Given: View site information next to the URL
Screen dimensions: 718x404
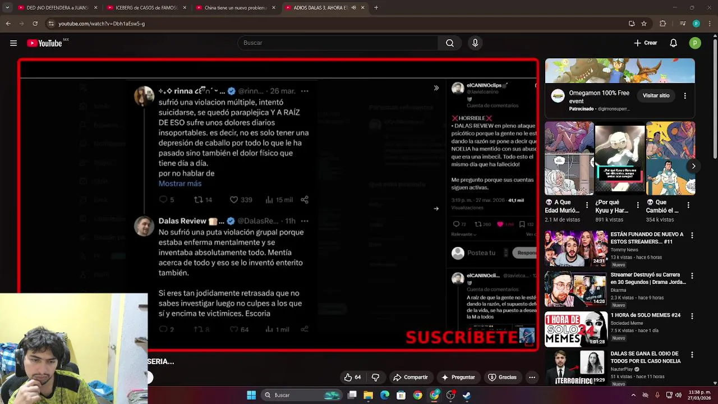Looking at the screenshot, I should (51, 24).
